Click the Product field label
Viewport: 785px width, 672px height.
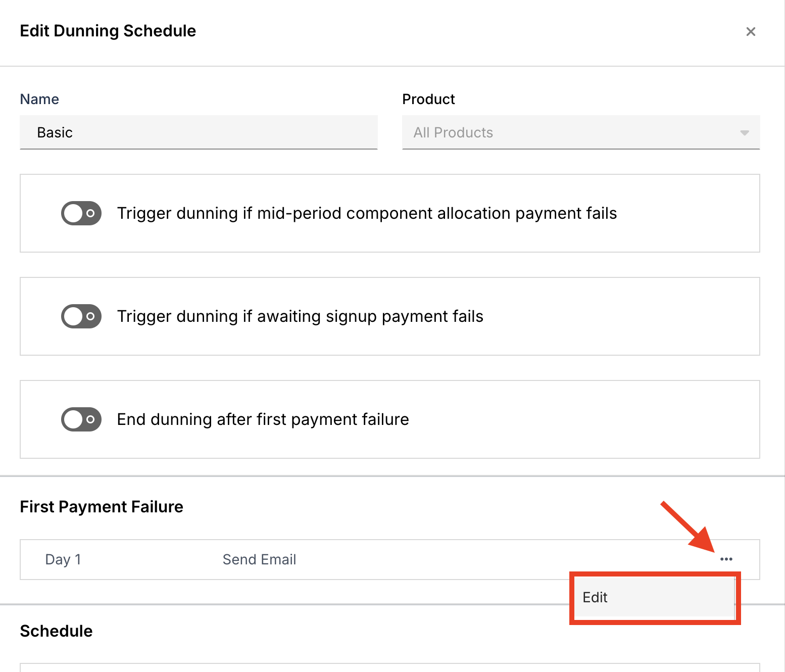tap(428, 99)
